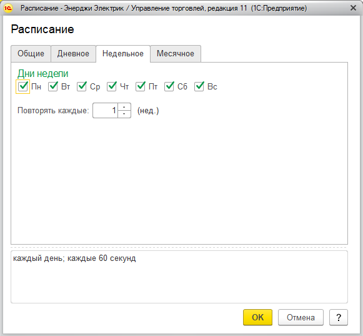Toggle the Ср weekday checkbox
Image resolution: width=363 pixels, height=336 pixels.
point(82,86)
